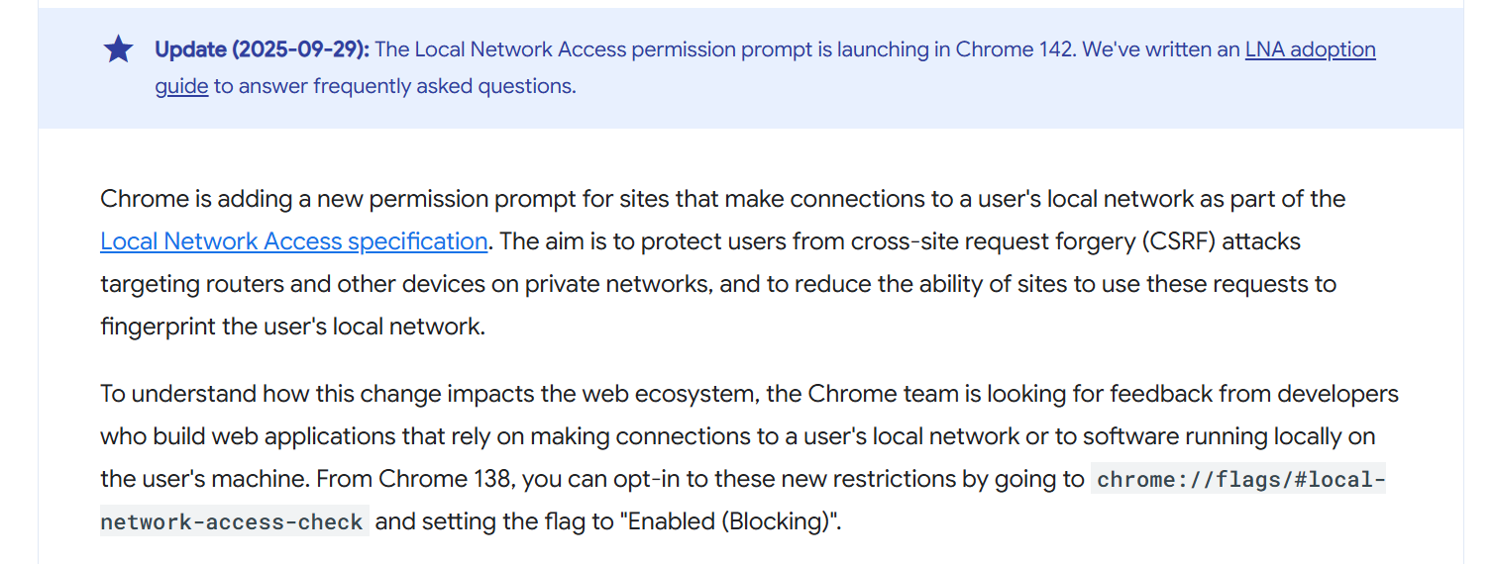Click the words "fingerprint the user's local network"
1496x564 pixels.
pyautogui.click(x=293, y=327)
